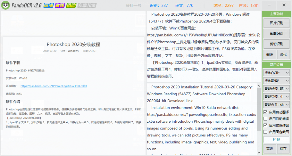The width and height of the screenshot is (292, 156).
Task: Click the 提取码: zk5u text in preview
Action: tap(14, 94)
